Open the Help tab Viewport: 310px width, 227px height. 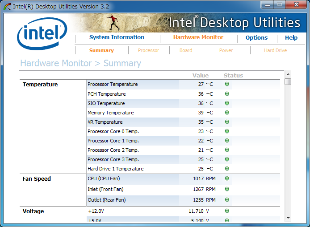pyautogui.click(x=291, y=38)
